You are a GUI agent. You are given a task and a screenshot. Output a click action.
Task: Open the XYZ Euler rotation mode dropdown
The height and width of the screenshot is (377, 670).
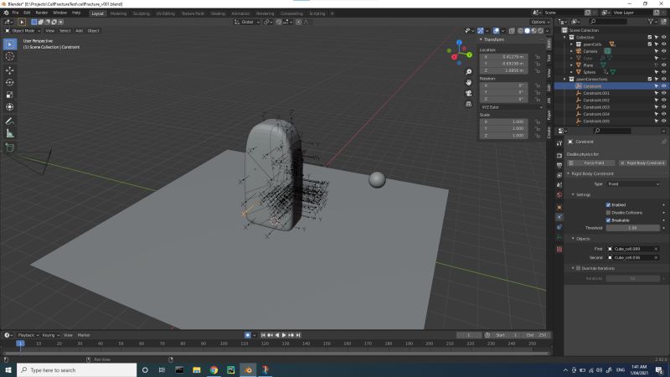(x=512, y=107)
